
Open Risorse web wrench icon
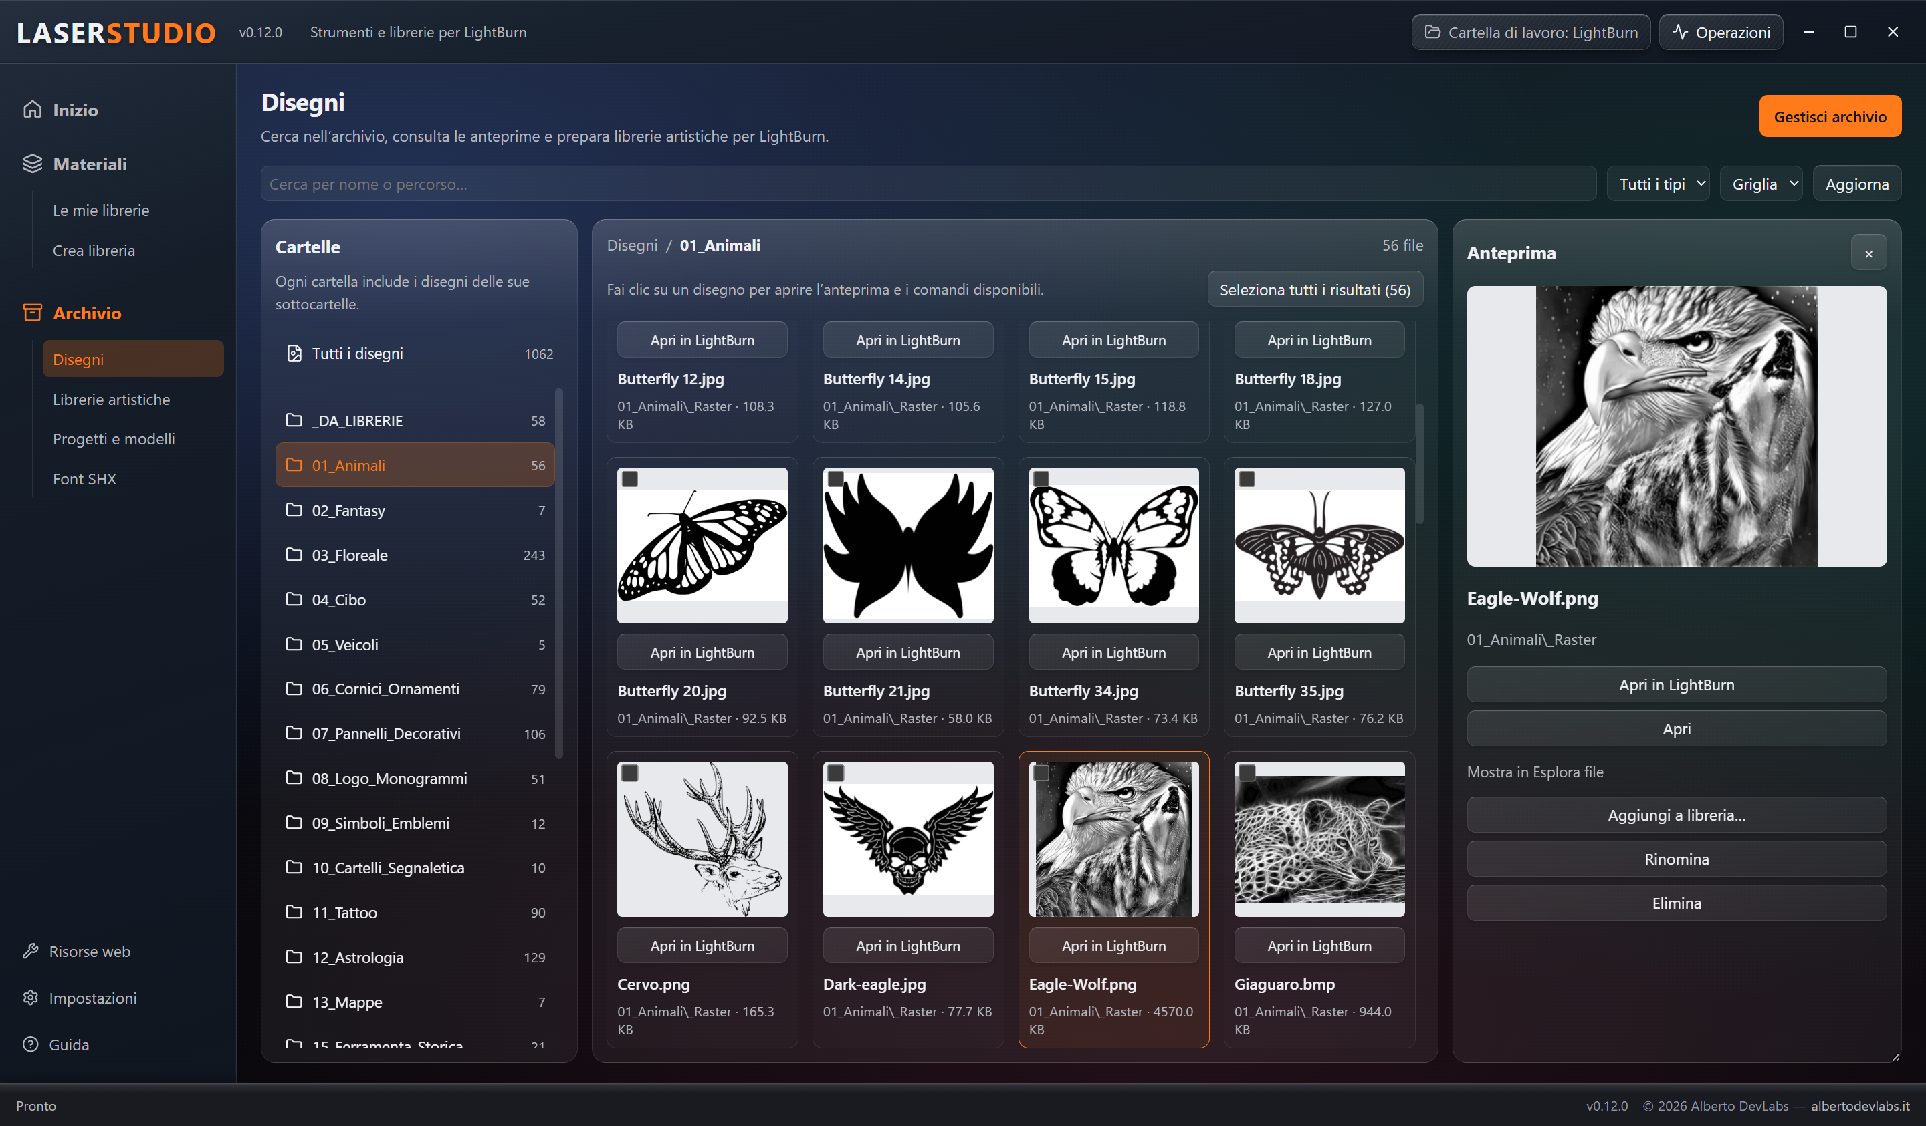(31, 951)
